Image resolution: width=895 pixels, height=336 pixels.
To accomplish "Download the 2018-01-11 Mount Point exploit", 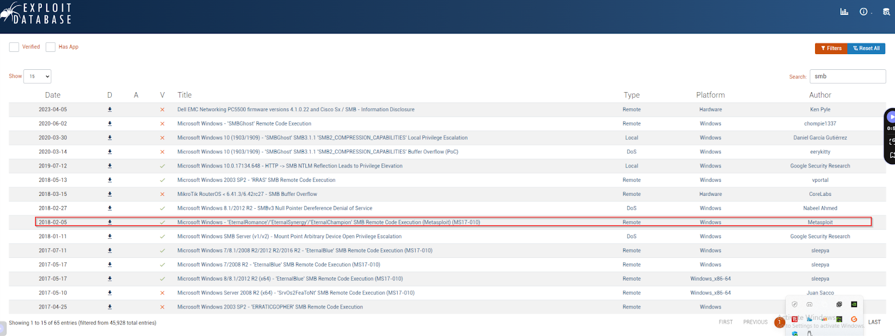I will coord(110,236).
